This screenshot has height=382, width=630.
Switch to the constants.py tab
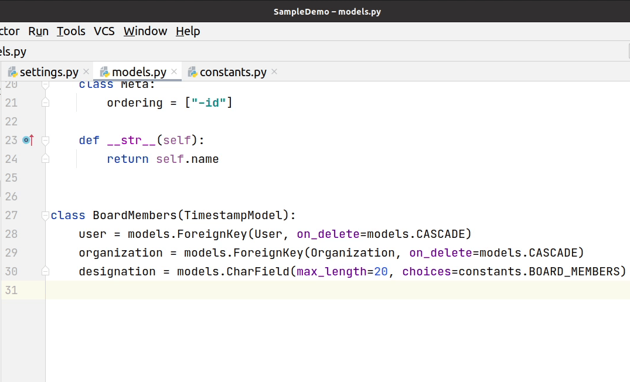click(x=233, y=72)
